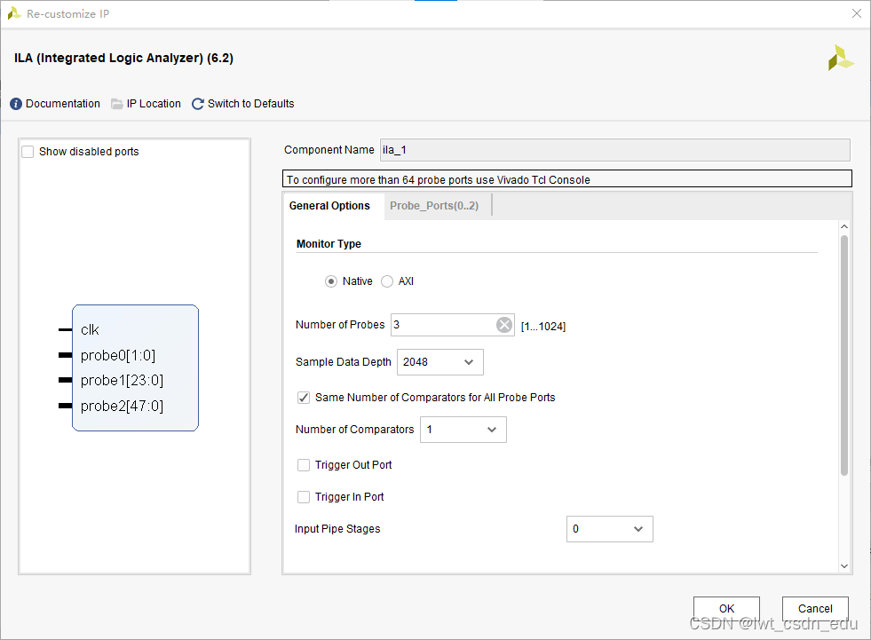Enable Show disabled ports checkbox

(28, 152)
